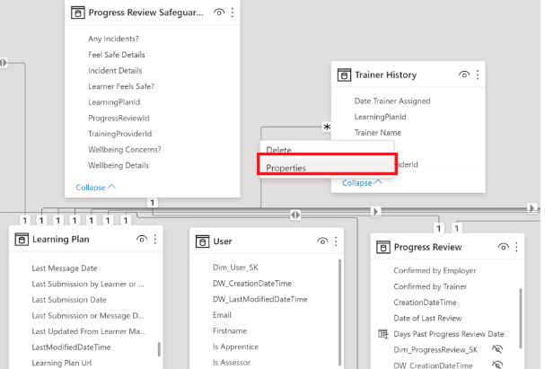Select DW_LastModifiedDateTime in User table
The image size is (545, 369).
point(260,299)
